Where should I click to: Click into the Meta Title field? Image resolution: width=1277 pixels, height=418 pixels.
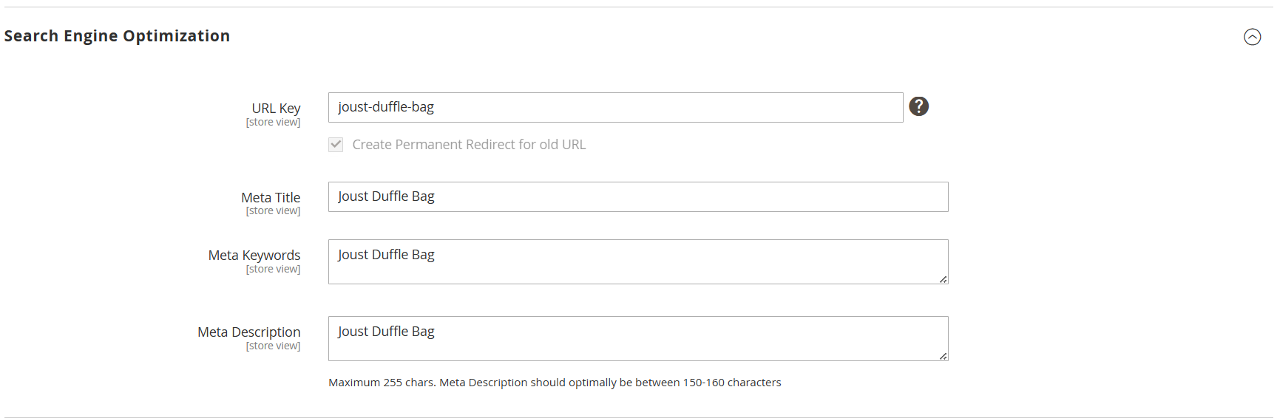pos(637,197)
